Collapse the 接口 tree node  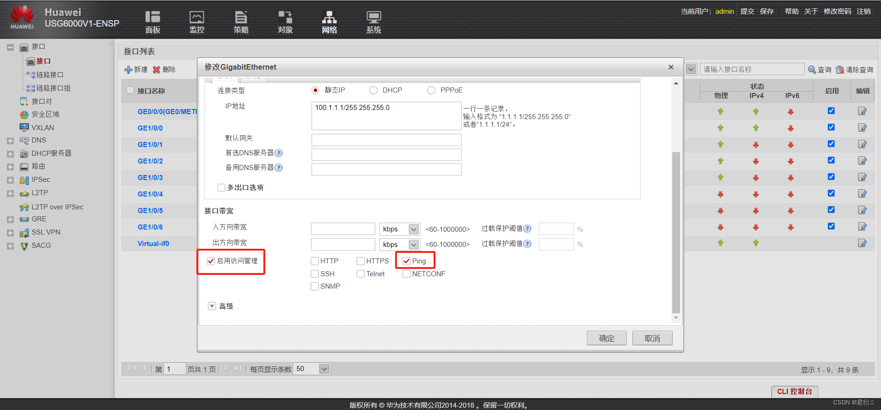tap(10, 47)
